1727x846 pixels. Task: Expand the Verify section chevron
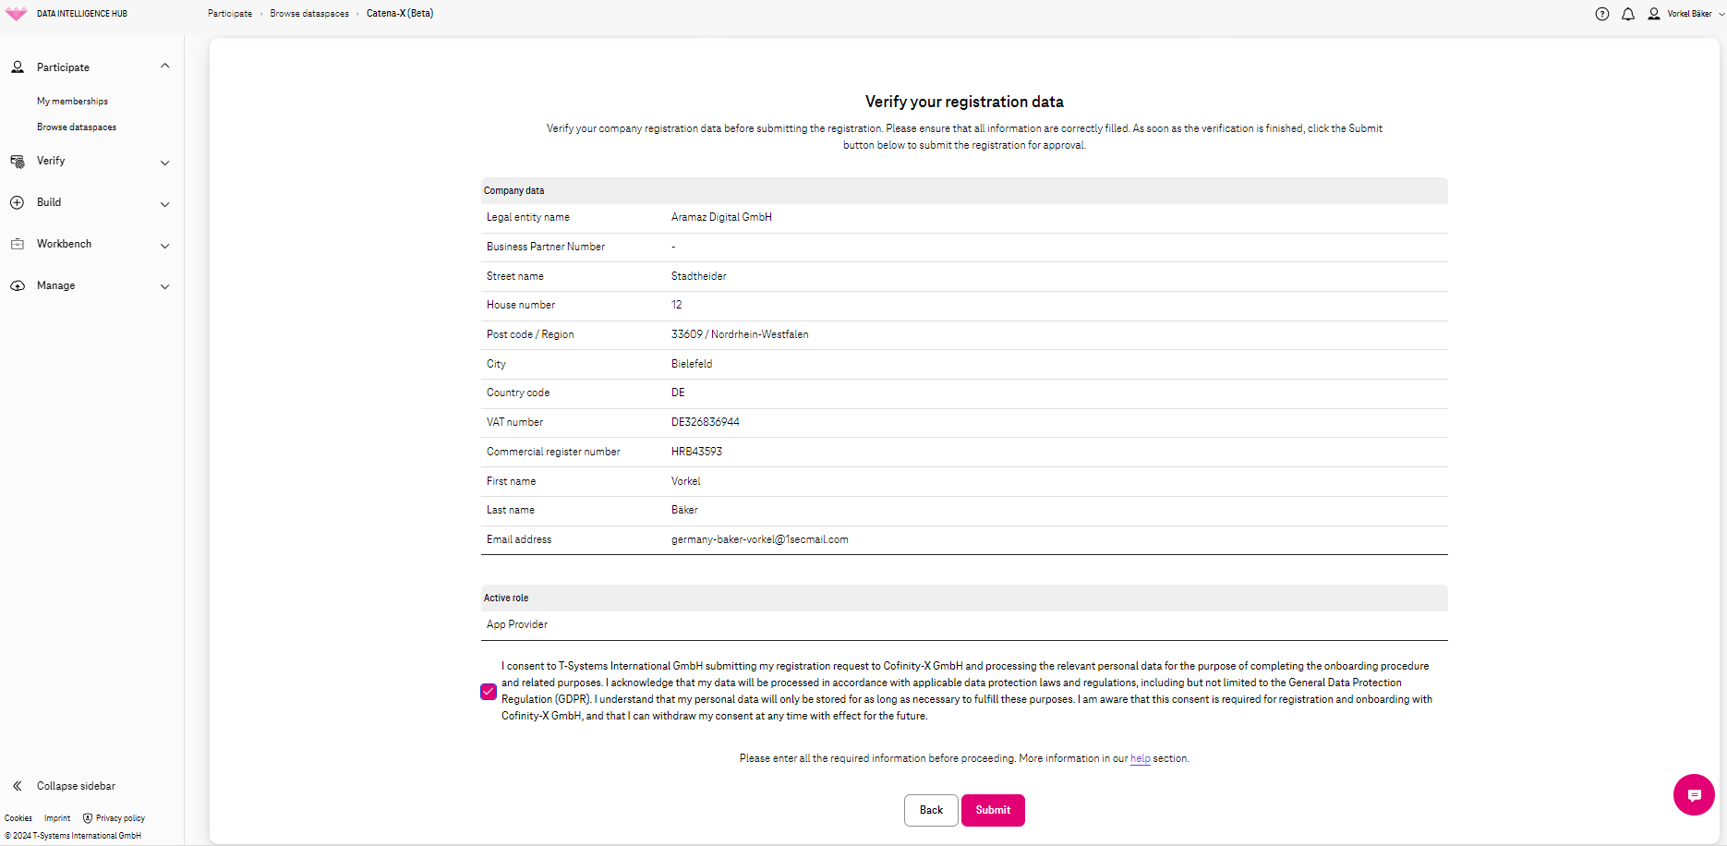click(165, 163)
